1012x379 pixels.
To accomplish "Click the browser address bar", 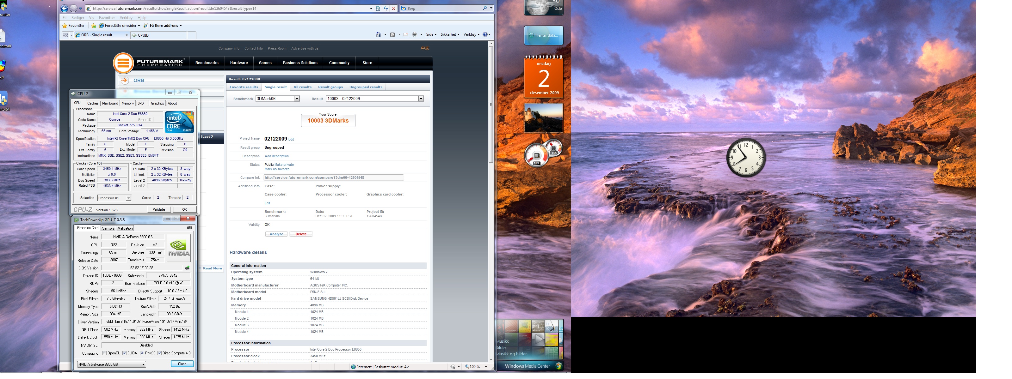I will 230,8.
